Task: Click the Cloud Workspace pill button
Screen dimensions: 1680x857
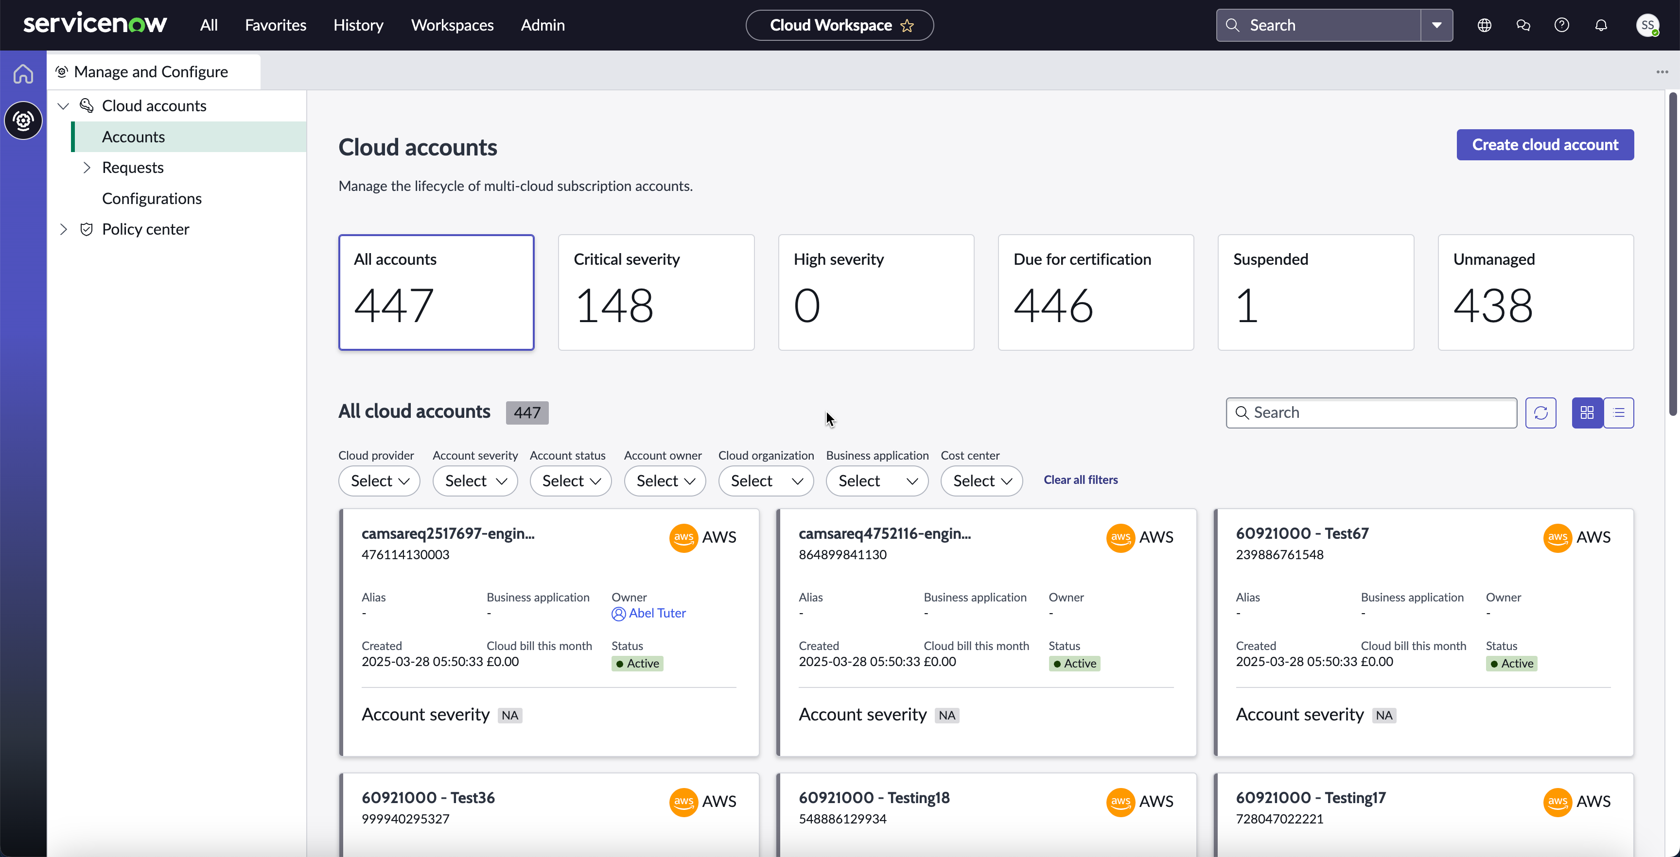Action: point(840,25)
